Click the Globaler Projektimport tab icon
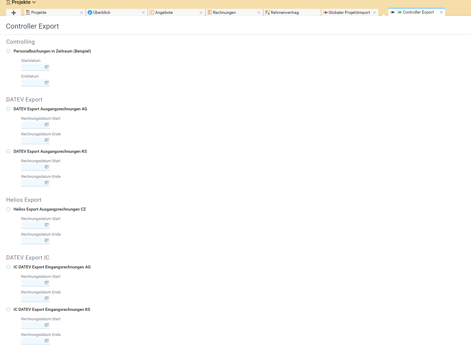 (x=325, y=12)
